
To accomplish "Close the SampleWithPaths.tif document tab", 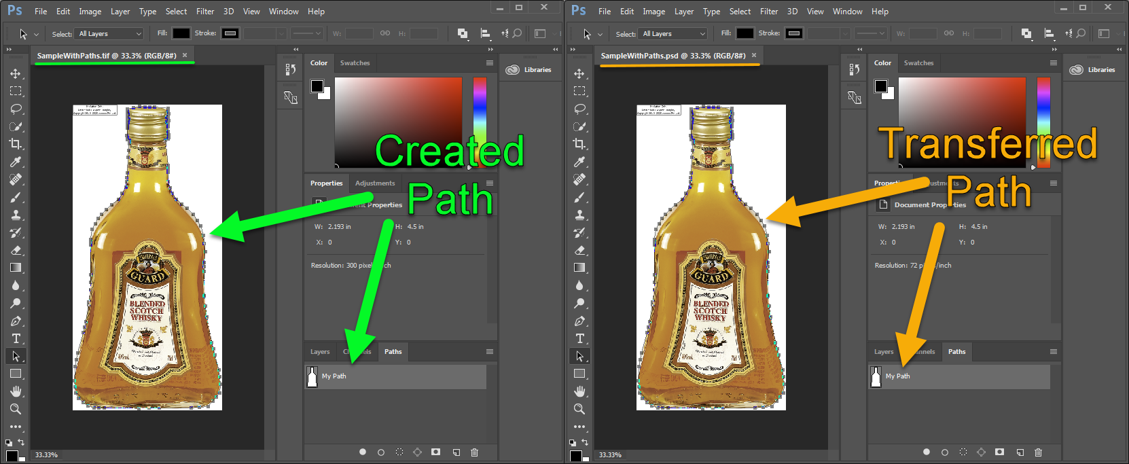I will tap(185, 56).
